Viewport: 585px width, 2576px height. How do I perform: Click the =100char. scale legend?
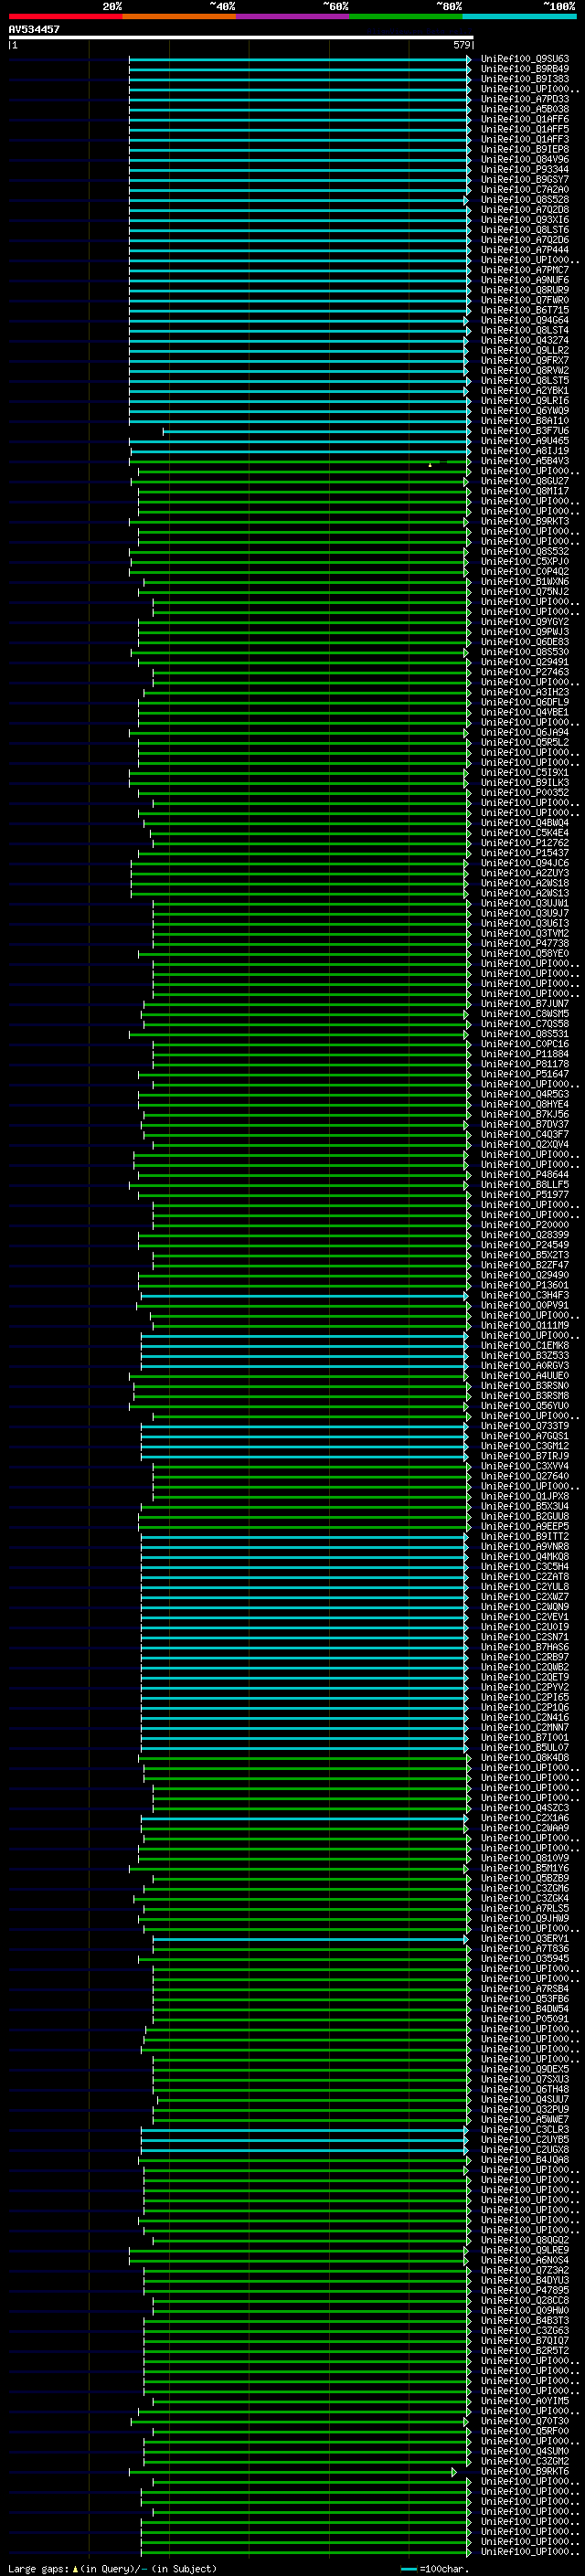point(434,2569)
